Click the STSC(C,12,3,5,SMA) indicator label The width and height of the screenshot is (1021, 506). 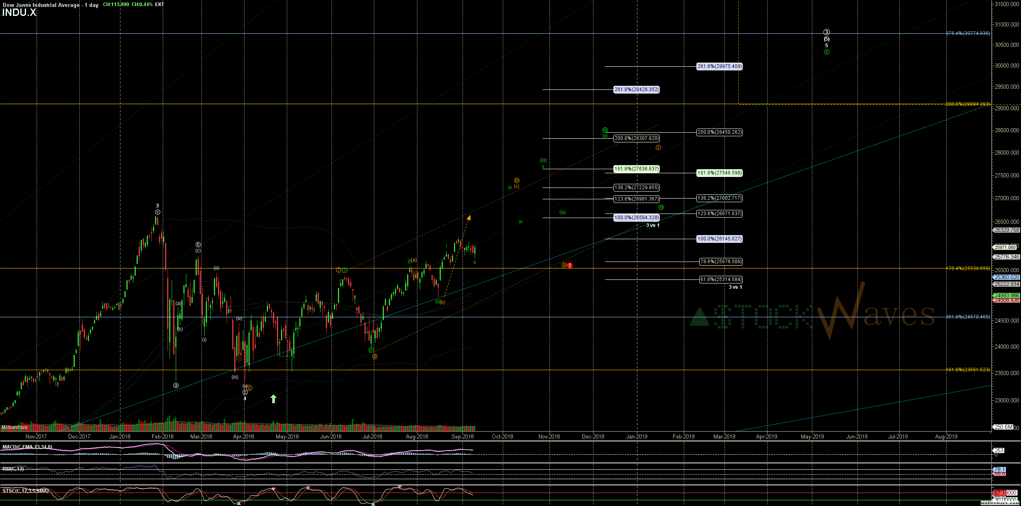25,491
